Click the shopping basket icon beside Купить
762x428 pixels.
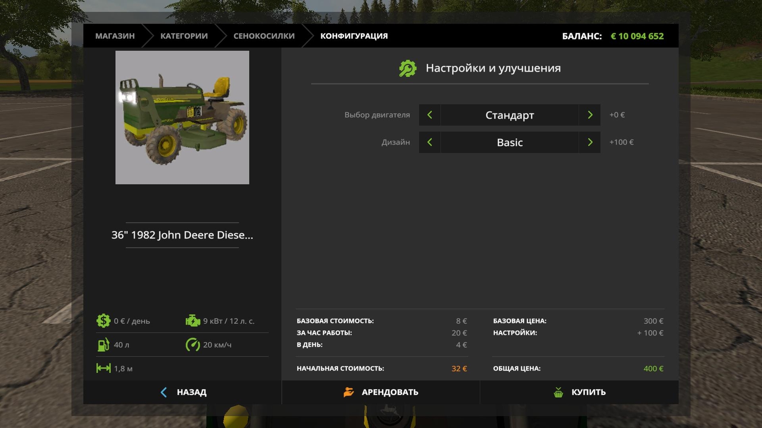pos(558,392)
